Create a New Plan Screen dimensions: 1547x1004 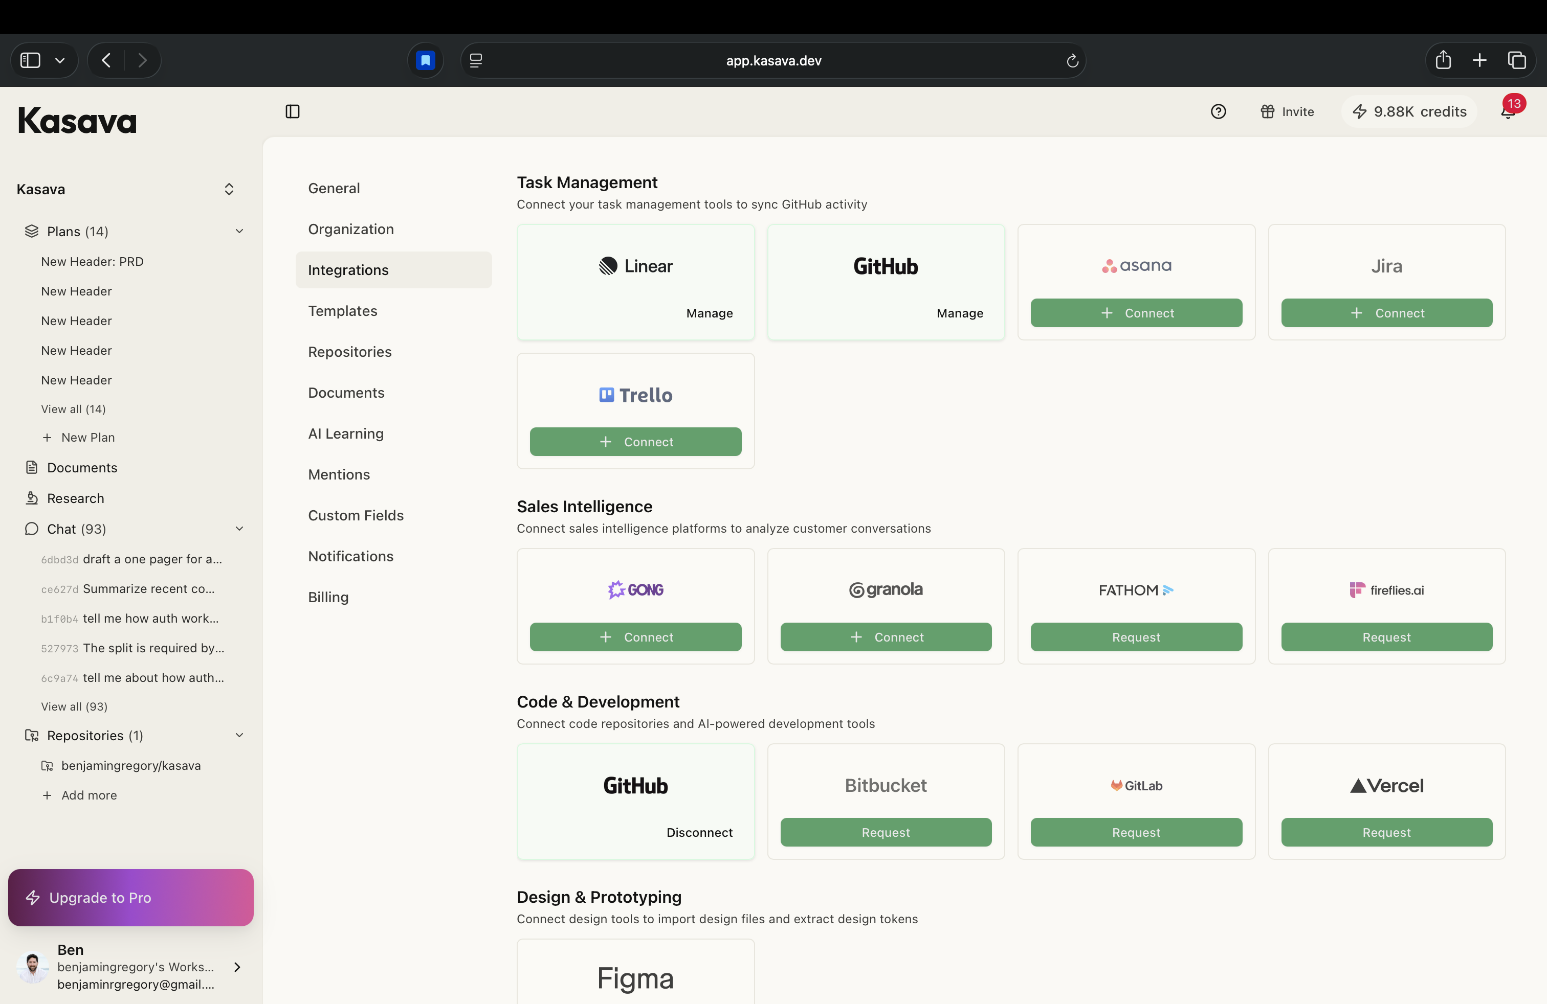[79, 438]
